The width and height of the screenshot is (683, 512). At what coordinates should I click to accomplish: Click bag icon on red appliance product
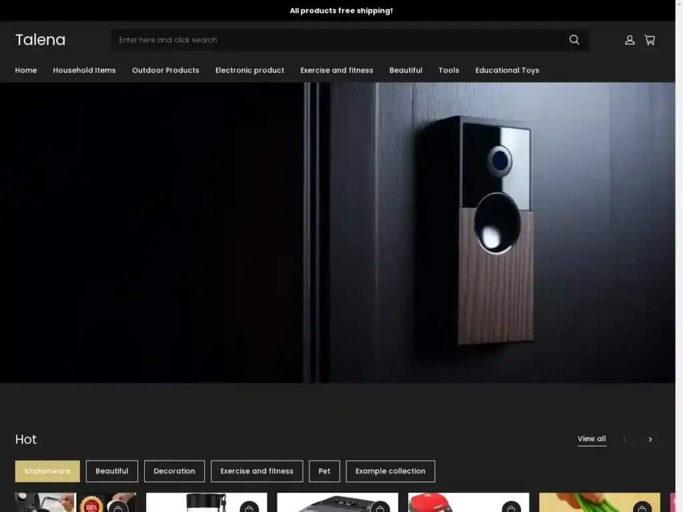[x=511, y=508]
